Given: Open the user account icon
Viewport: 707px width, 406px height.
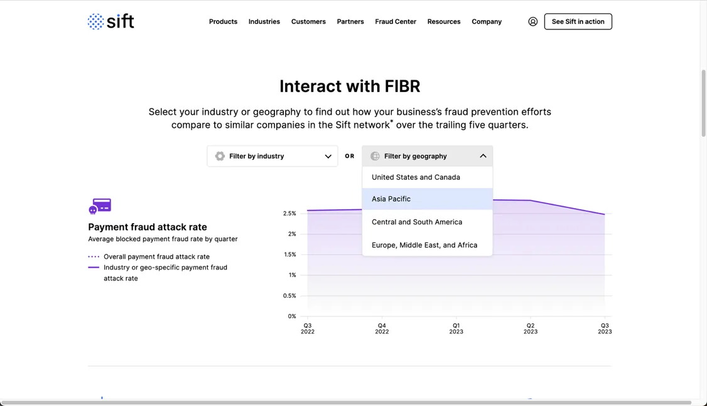Looking at the screenshot, I should coord(532,21).
